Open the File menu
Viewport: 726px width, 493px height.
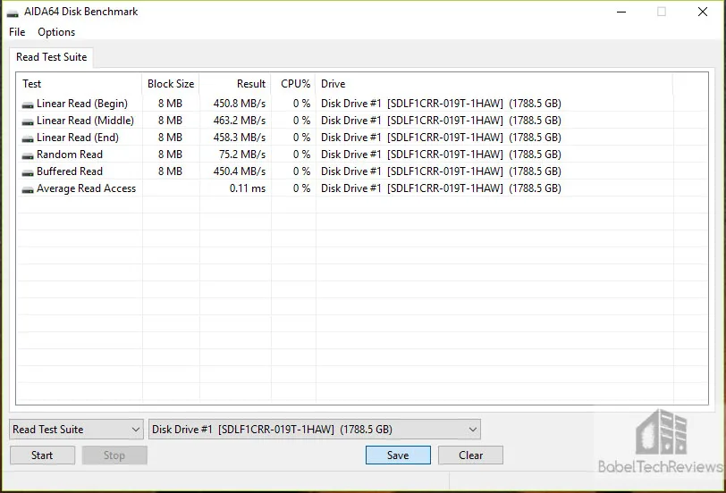(x=17, y=32)
